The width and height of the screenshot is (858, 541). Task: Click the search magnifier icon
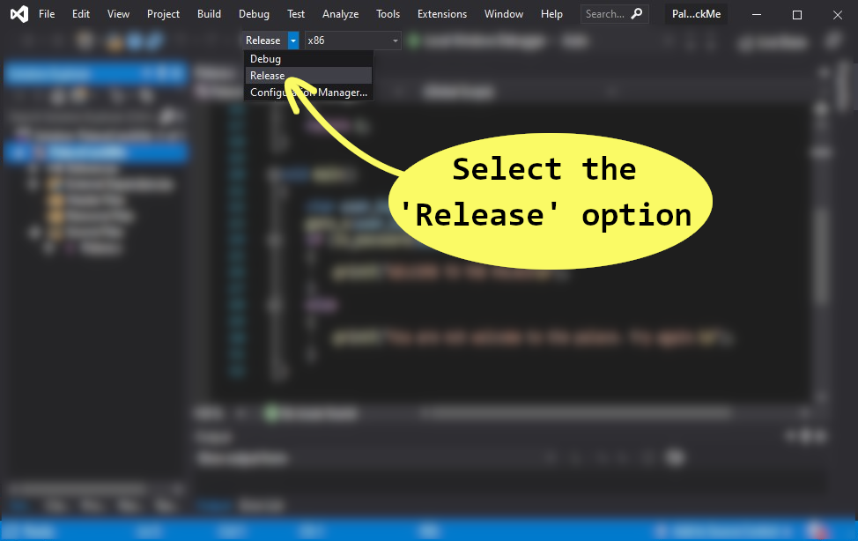pos(637,14)
